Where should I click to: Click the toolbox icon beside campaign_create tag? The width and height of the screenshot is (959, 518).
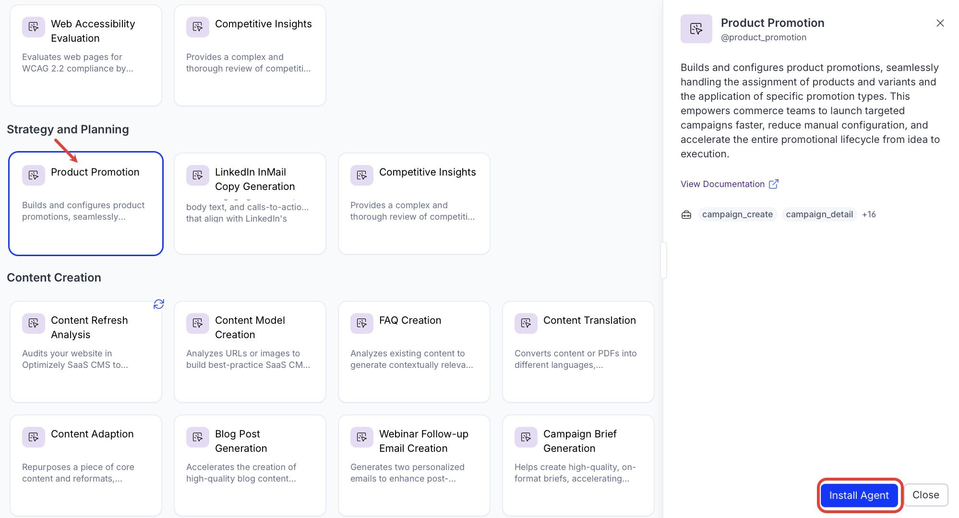686,214
